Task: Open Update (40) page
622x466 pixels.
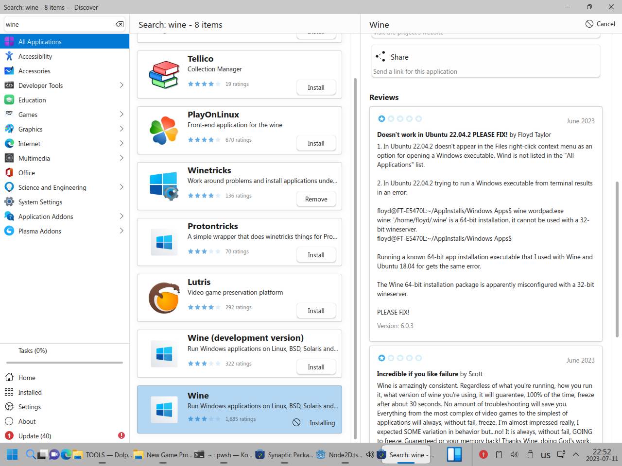Action: (65, 436)
